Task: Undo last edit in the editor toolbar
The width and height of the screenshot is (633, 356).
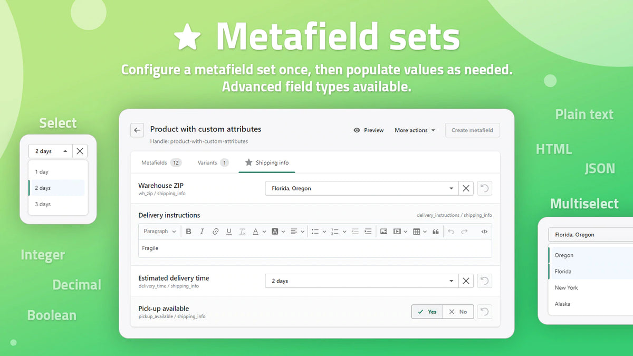Action: 450,232
